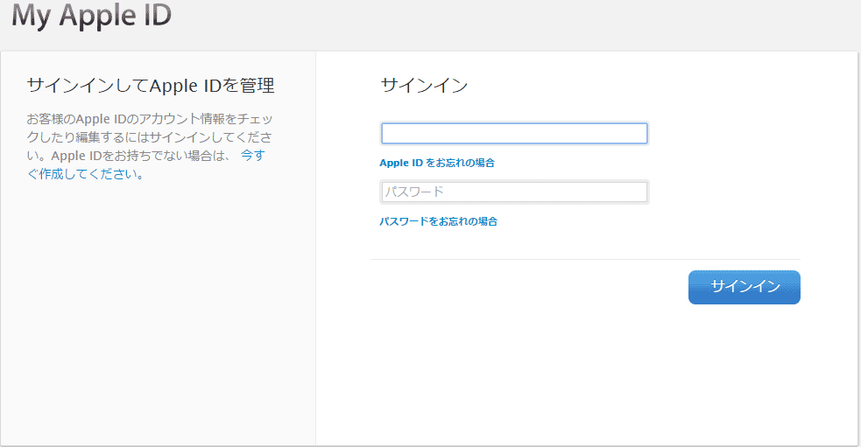
Task: Click the サインインしてApple IDを管理 heading
Action: tap(151, 86)
